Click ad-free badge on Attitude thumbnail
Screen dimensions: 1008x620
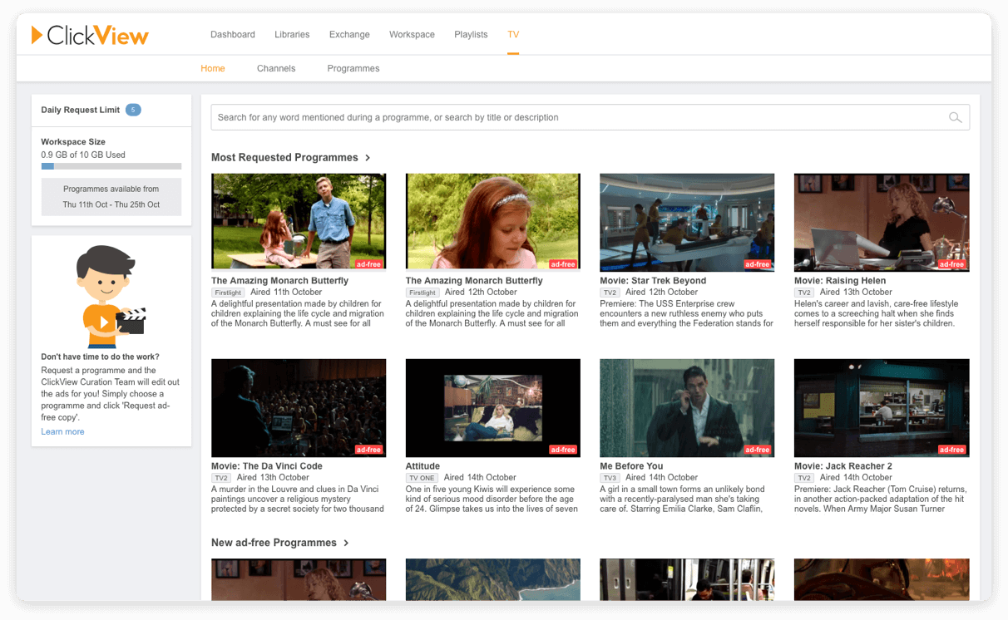pyautogui.click(x=563, y=450)
